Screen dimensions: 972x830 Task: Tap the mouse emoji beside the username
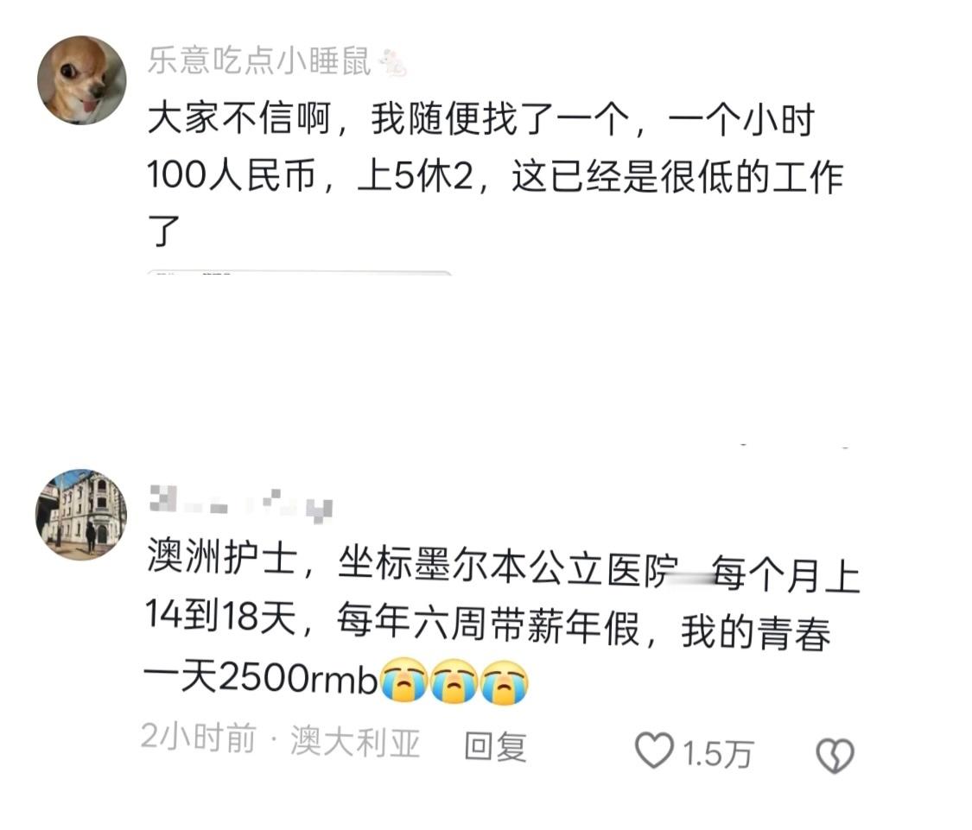coord(392,62)
